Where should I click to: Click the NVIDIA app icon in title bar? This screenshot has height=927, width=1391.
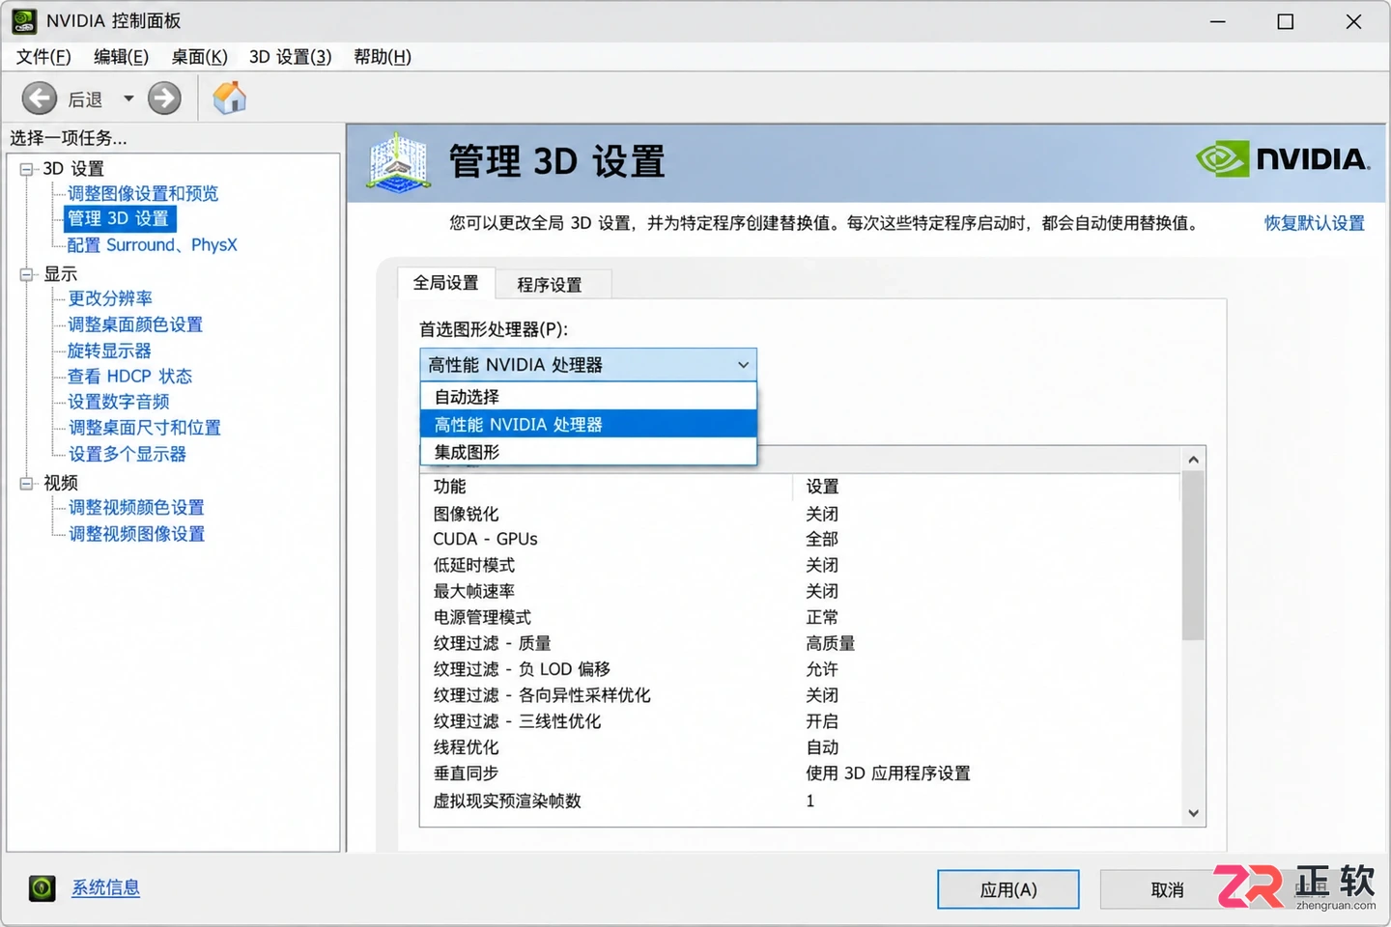pos(23,21)
